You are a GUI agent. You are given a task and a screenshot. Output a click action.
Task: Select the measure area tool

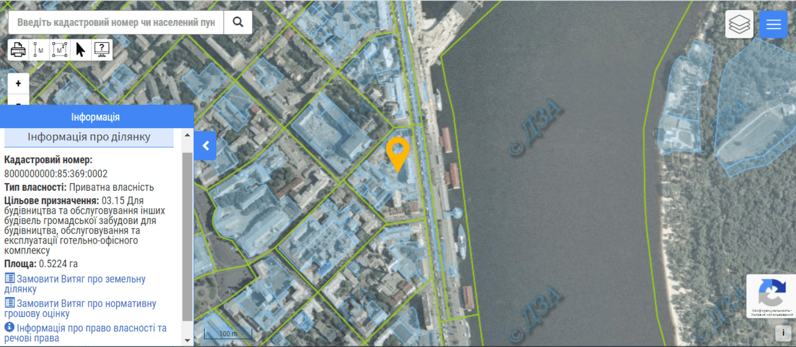60,50
